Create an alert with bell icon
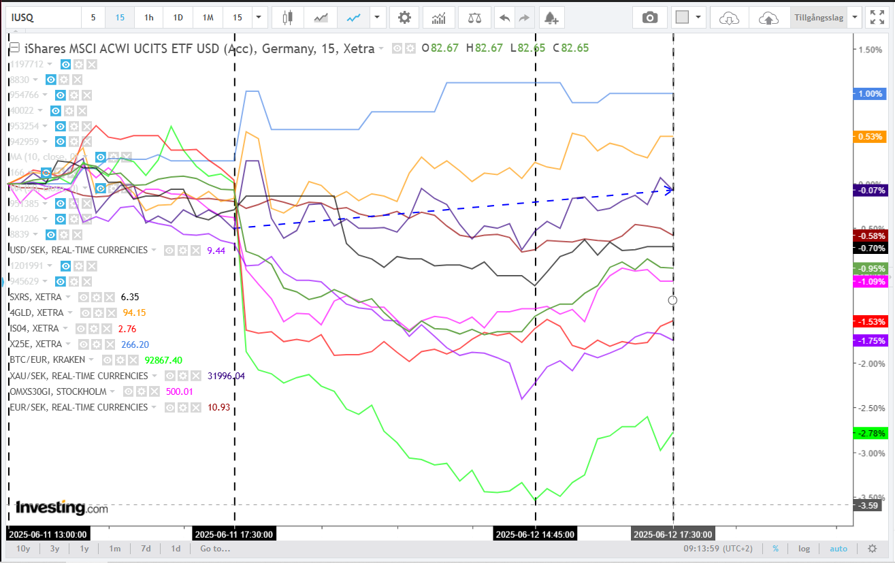Viewport: 895px width, 563px height. click(x=551, y=18)
